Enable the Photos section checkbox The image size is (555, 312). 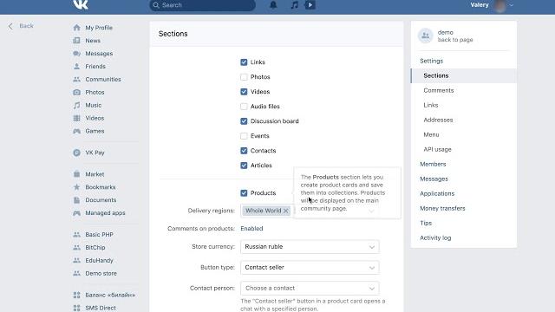point(244,77)
